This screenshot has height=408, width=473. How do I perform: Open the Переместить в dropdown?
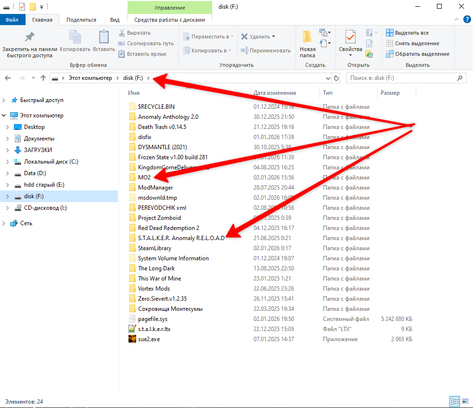click(208, 37)
